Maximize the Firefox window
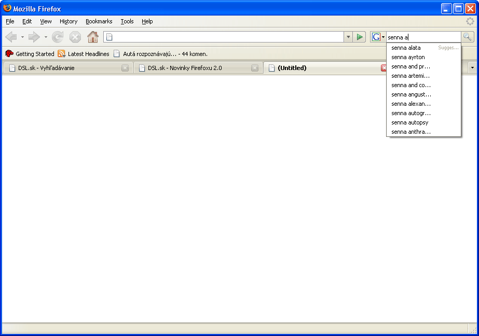The width and height of the screenshot is (479, 336). pos(458,8)
